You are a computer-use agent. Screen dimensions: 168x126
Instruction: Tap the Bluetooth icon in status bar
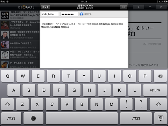157,1
